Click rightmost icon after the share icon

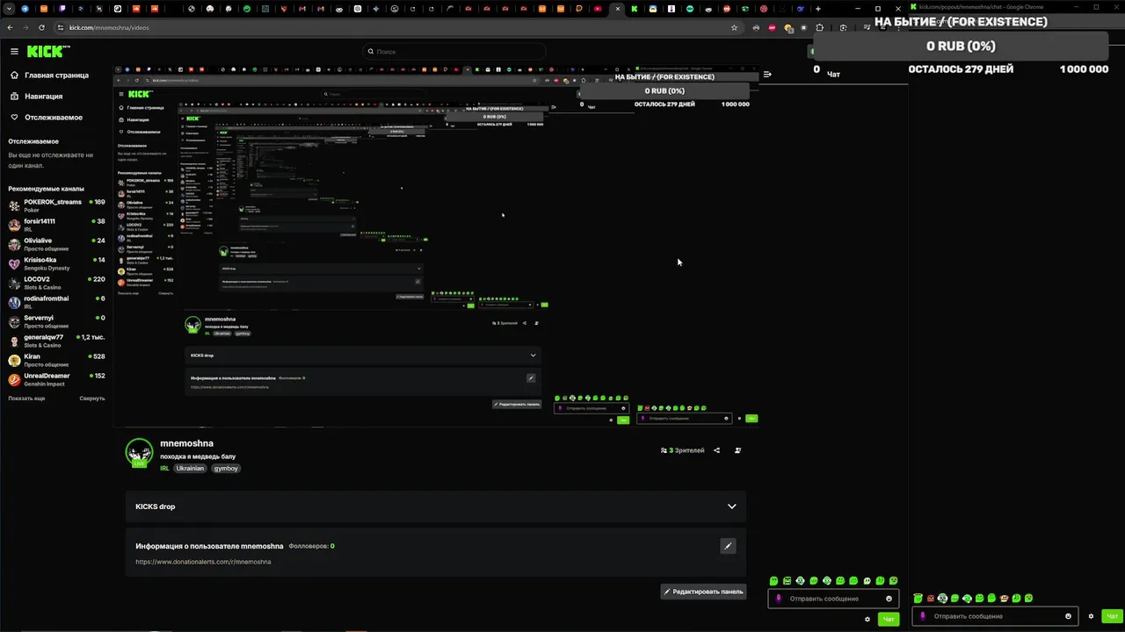[x=737, y=450]
